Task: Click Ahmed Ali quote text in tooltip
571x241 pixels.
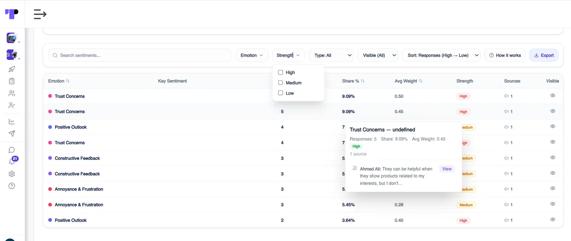Action: (396, 176)
